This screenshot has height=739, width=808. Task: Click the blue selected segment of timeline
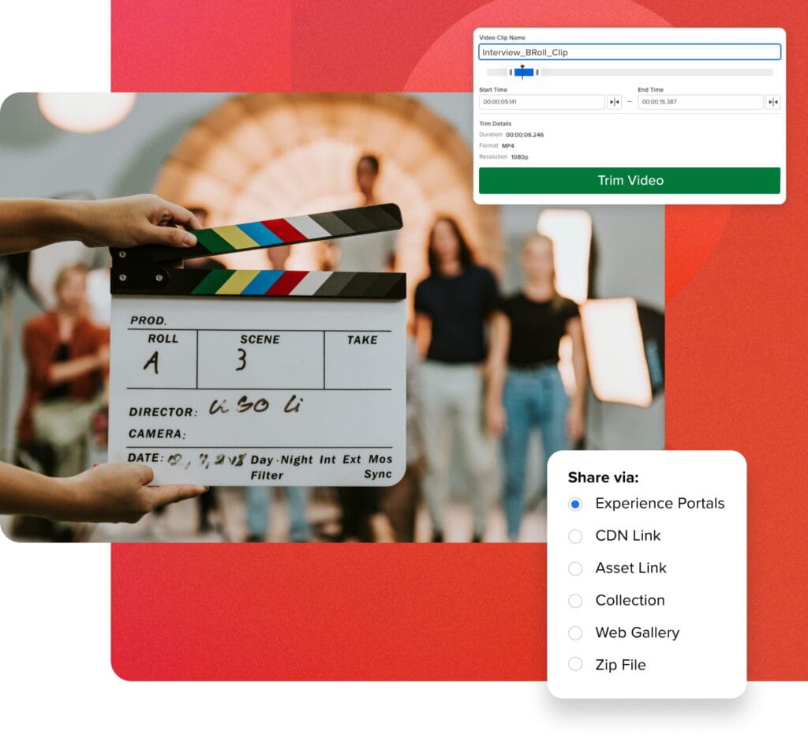529,73
